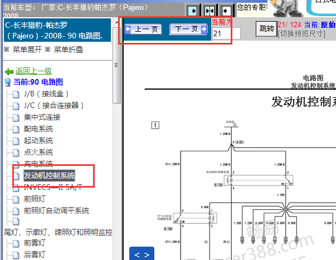Click 切换预览尺寸 to switch preview size
This screenshot has height=260, width=336.
301,33
